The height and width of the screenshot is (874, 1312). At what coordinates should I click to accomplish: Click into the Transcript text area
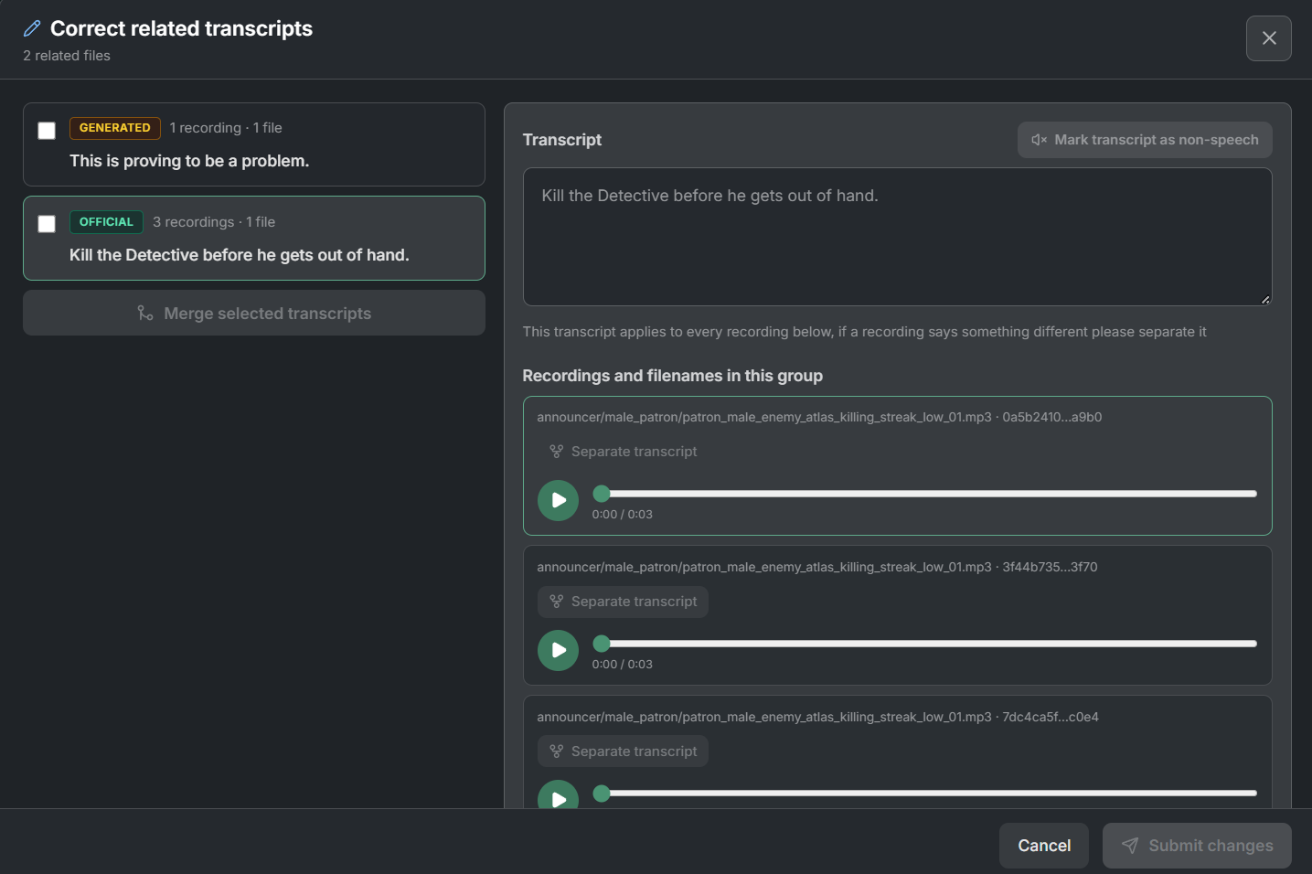(x=897, y=237)
